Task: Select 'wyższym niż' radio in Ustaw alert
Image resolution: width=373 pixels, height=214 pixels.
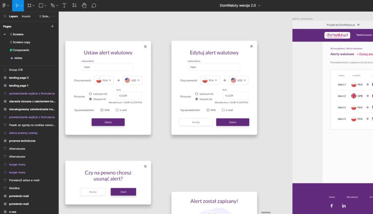Action: [90, 94]
